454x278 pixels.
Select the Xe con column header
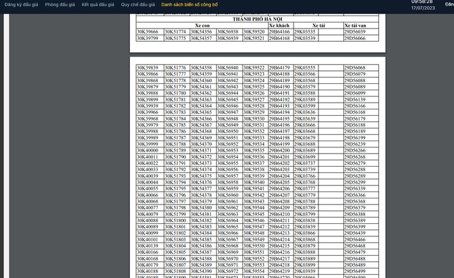coord(202,25)
